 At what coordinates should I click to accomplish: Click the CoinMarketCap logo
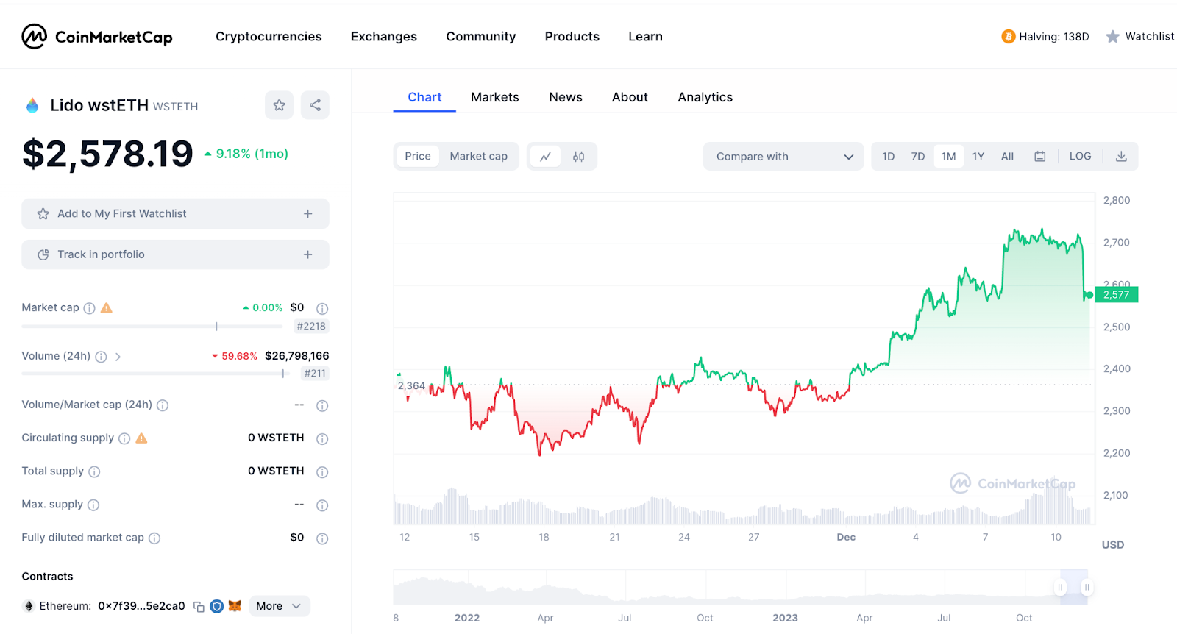96,36
